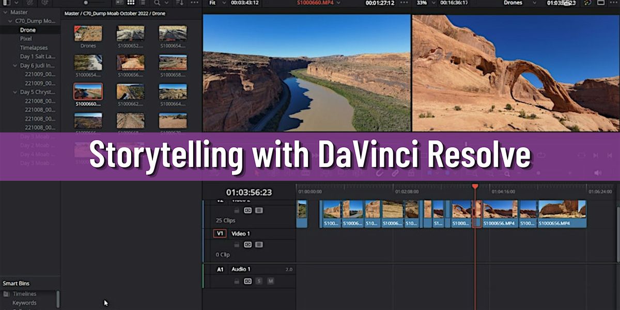Click the source viewer river canyon image
The width and height of the screenshot is (620, 310).
pyautogui.click(x=306, y=73)
